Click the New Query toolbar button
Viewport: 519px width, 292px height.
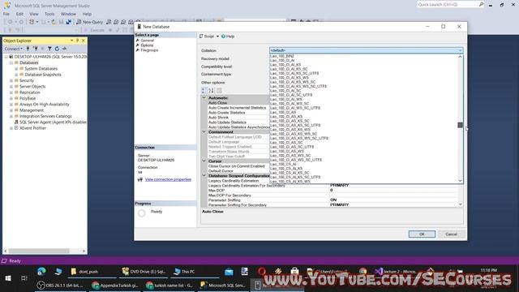coord(90,22)
